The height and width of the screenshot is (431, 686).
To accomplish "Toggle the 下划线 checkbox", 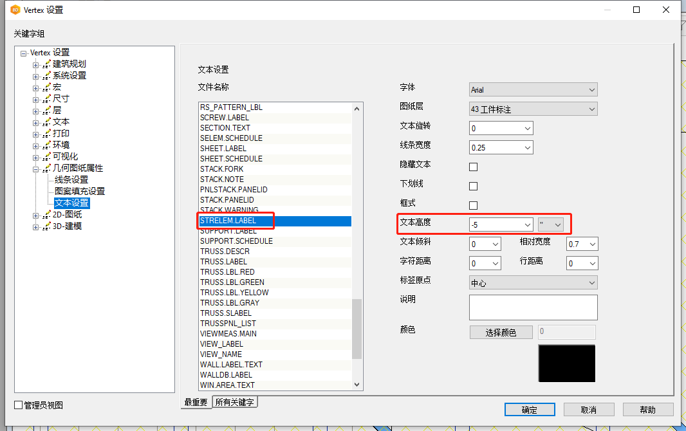I will pyautogui.click(x=474, y=186).
